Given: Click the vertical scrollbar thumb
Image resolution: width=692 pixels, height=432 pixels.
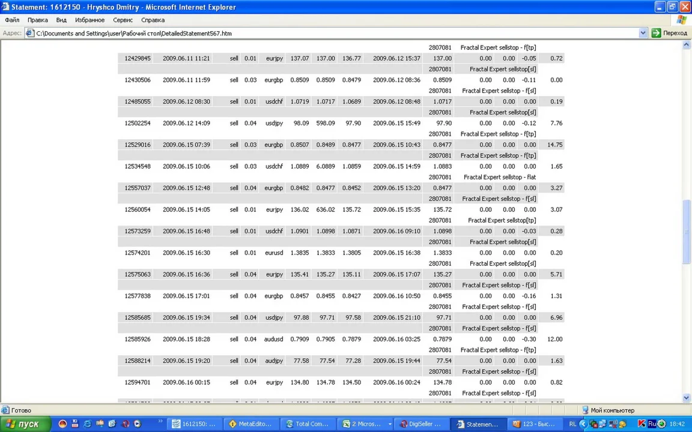Looking at the screenshot, I should (686, 232).
